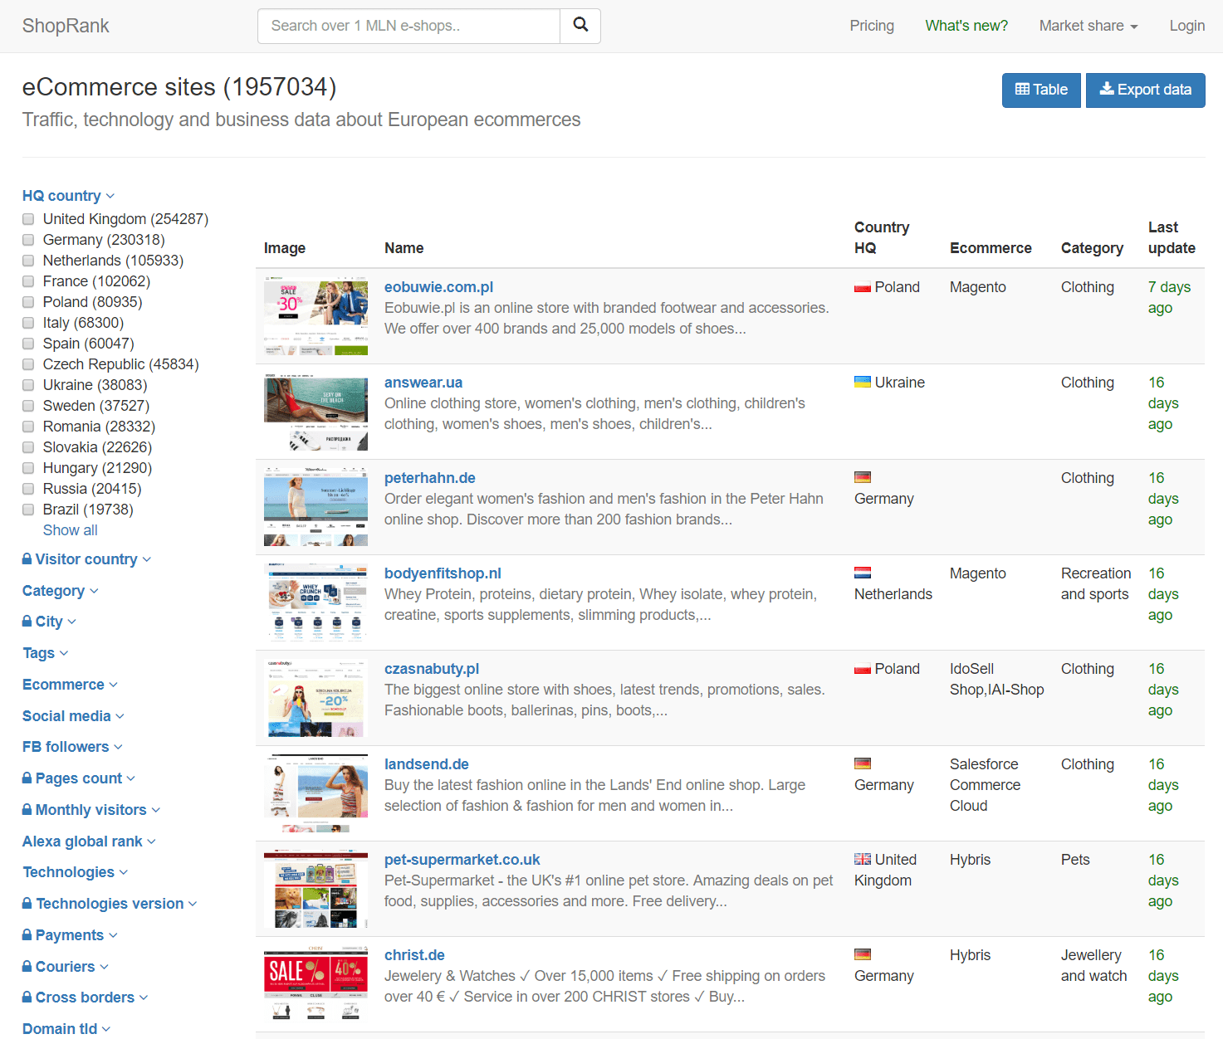The width and height of the screenshot is (1223, 1039).
Task: Click the lock icon beside Pages count
Action: (27, 778)
